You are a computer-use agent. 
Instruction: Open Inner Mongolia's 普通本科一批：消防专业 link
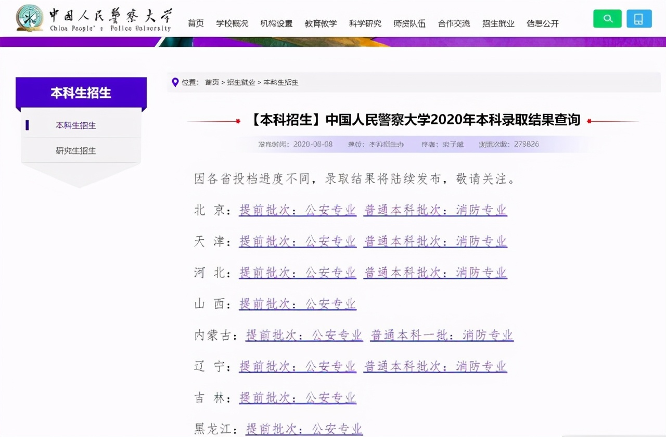click(x=441, y=335)
